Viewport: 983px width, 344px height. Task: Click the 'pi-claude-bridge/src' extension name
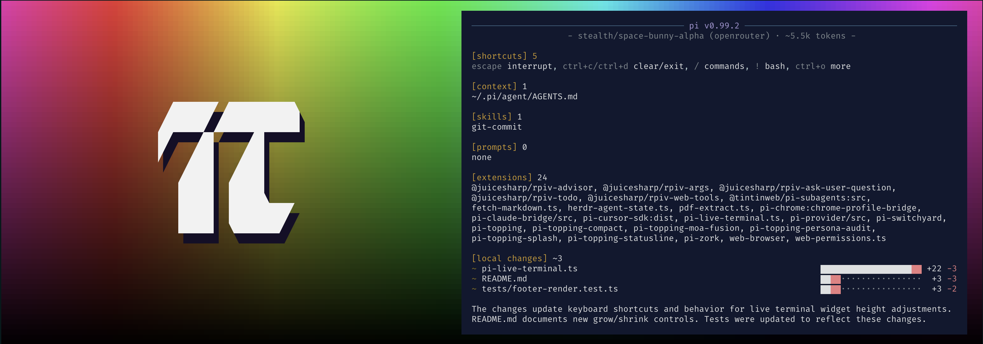[522, 218]
